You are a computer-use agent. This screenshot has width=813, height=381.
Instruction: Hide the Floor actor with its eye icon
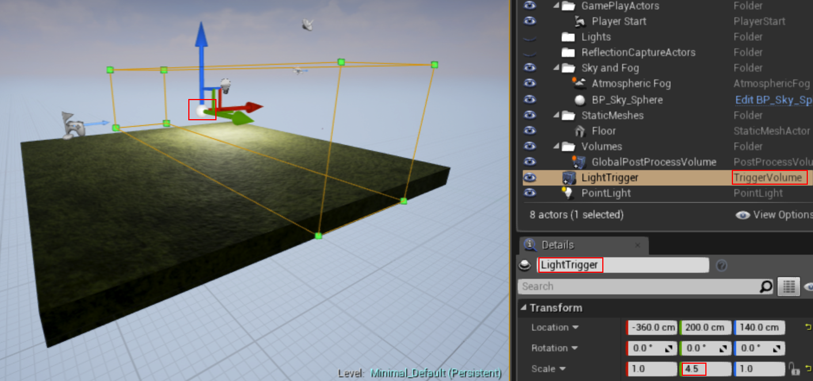(529, 131)
